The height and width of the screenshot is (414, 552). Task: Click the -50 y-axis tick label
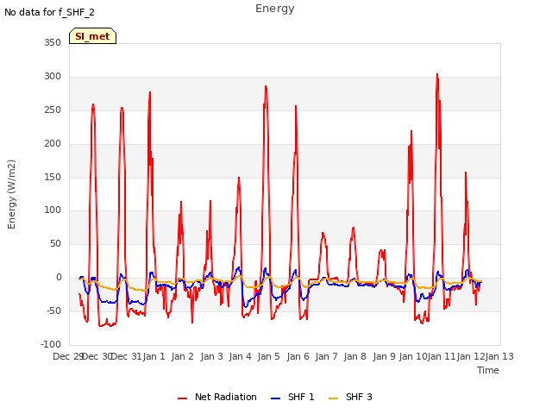53,310
